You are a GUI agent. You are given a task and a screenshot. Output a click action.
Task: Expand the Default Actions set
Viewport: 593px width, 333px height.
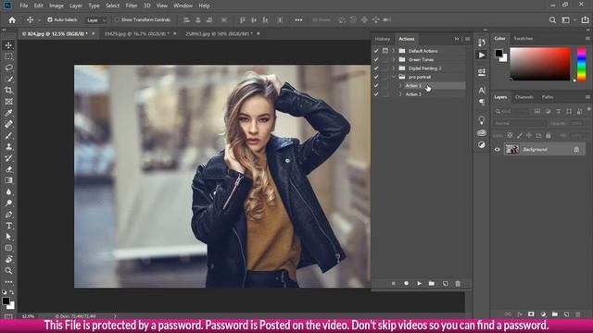click(393, 51)
